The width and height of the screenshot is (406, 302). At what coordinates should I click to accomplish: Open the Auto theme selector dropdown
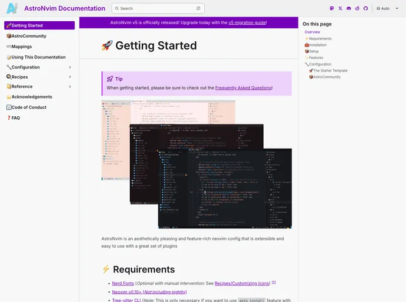[x=388, y=8]
